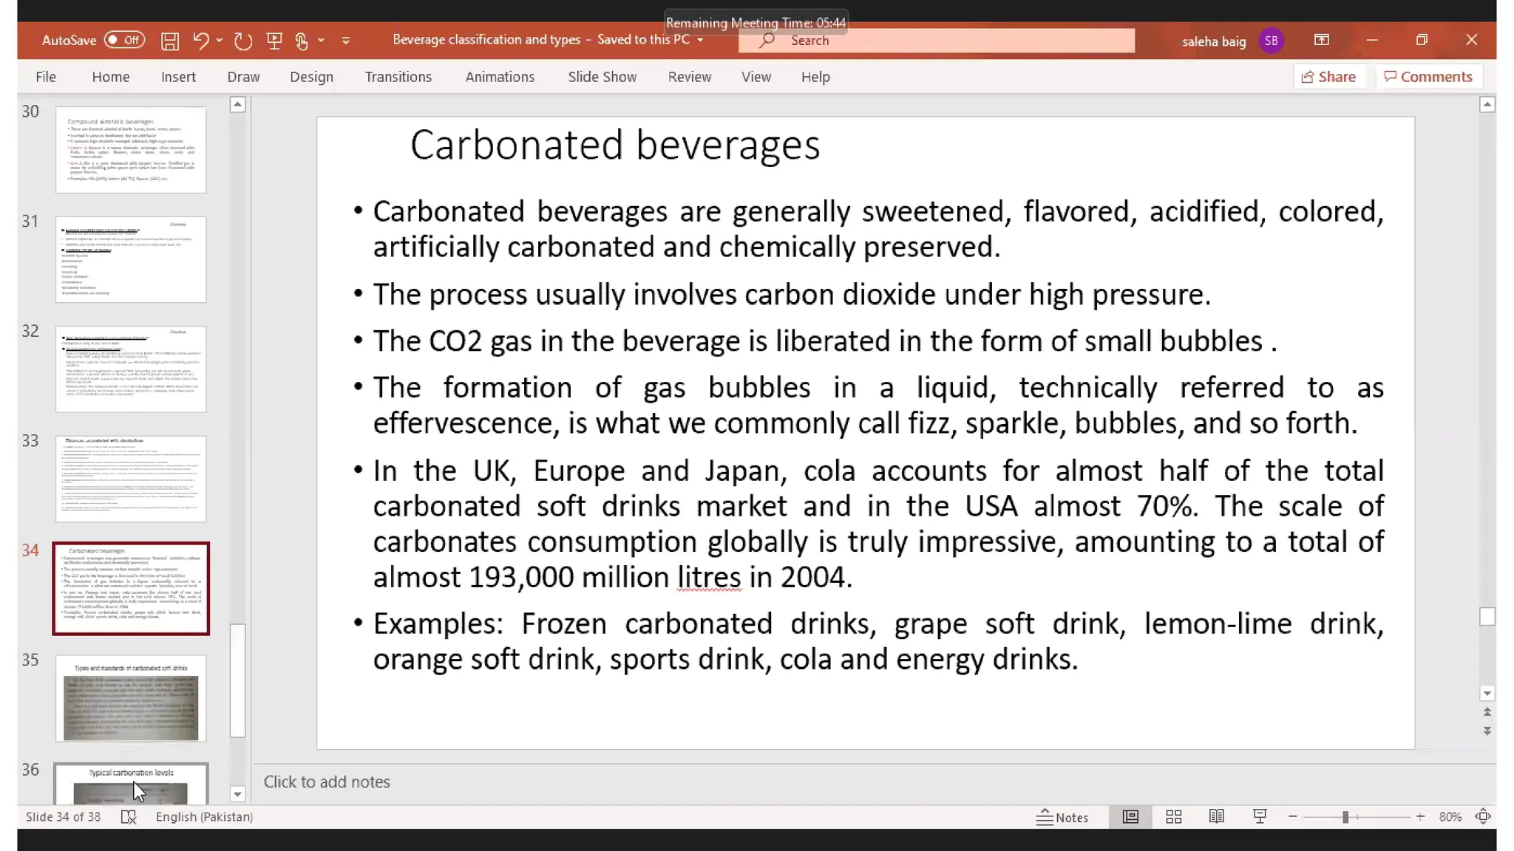Screen dimensions: 1514x851
Task: Open the Comments button
Action: pyautogui.click(x=1428, y=77)
